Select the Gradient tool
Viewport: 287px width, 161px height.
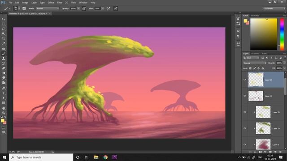click(4, 73)
